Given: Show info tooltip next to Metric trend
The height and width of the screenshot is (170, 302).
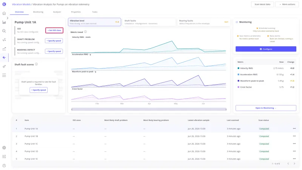Looking at the screenshot, I should (x=85, y=32).
